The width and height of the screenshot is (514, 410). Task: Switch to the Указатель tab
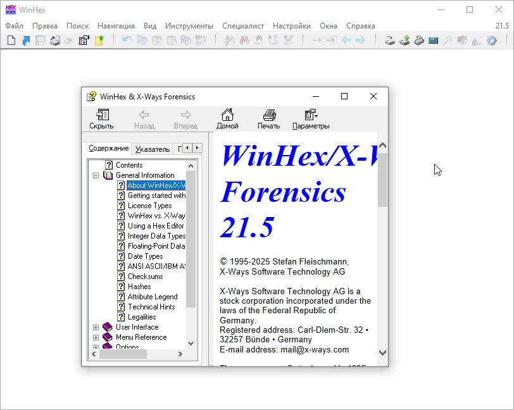pyautogui.click(x=153, y=149)
